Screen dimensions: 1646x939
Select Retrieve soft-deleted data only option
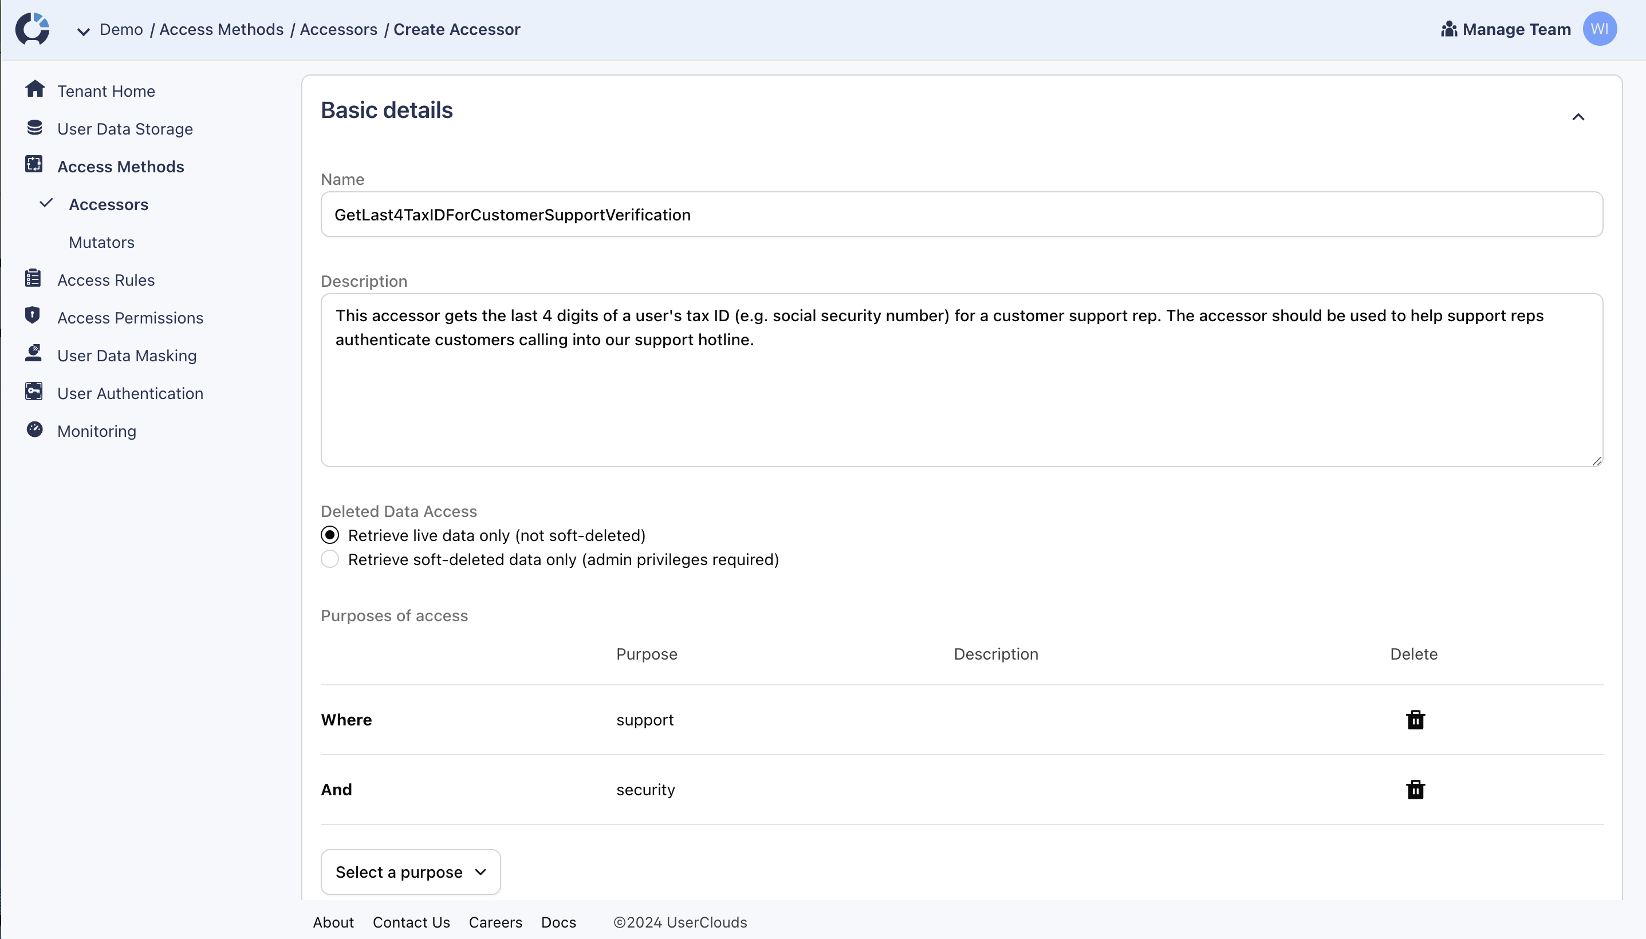click(x=330, y=558)
